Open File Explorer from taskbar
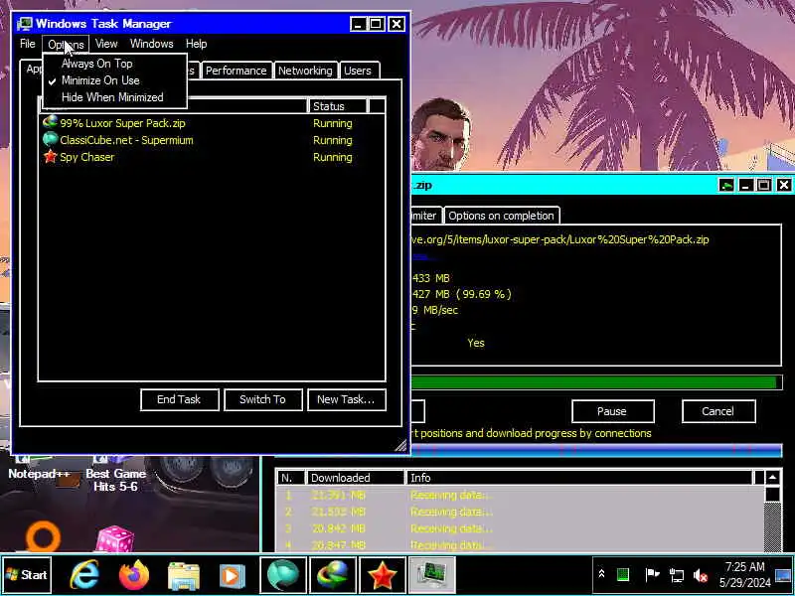The width and height of the screenshot is (795, 596). point(183,576)
